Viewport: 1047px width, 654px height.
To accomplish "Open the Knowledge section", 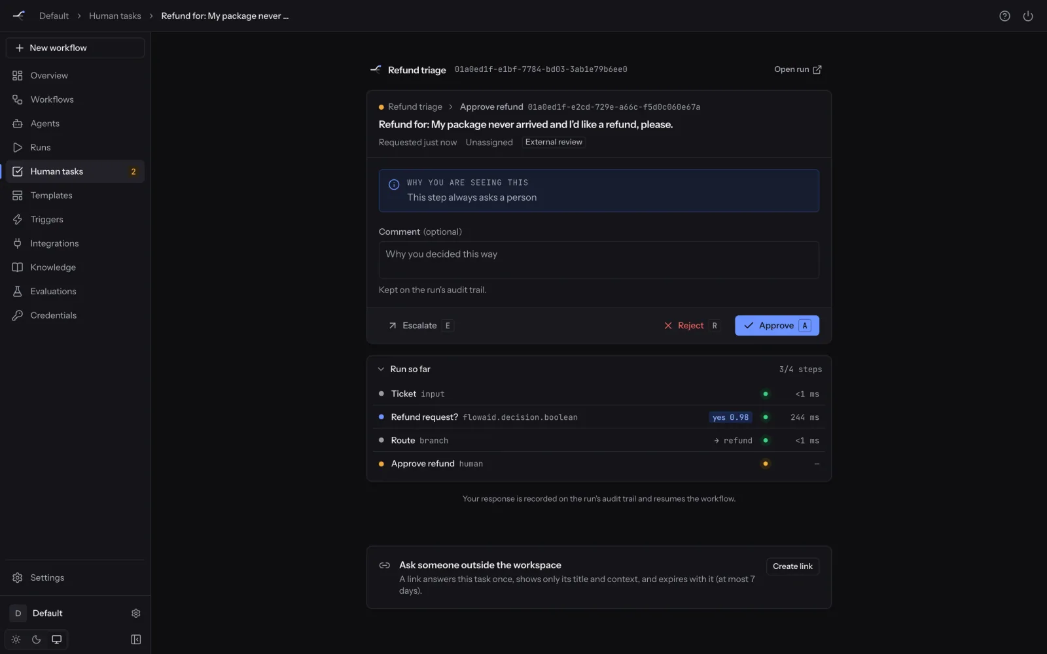I will 75,267.
